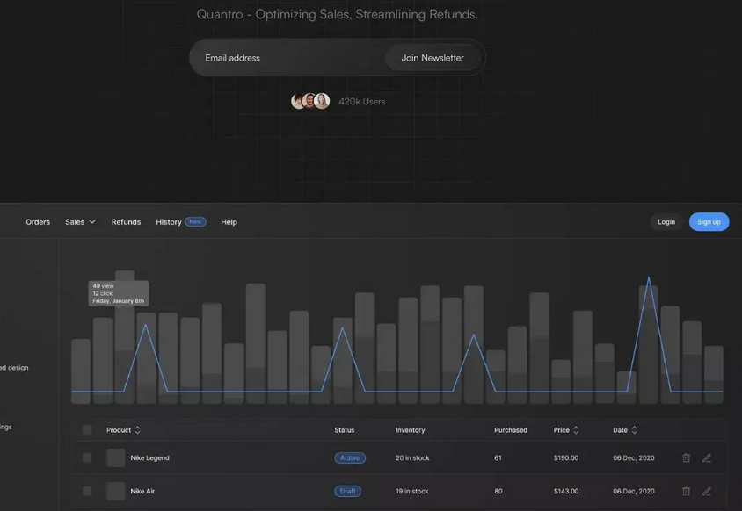Edit Nike Air using the pencil icon

[x=706, y=490]
